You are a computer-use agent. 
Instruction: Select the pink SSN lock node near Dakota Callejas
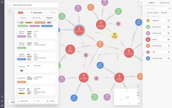pos(86,55)
